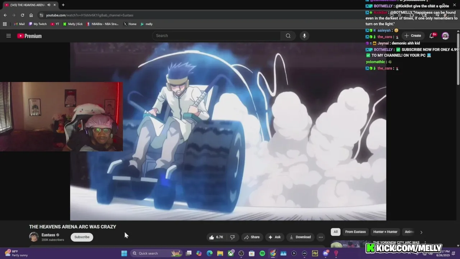Open the more actions three-dot menu

tap(321, 237)
